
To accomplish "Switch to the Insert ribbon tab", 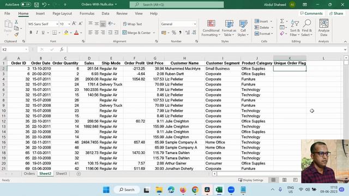I will coord(40,14).
